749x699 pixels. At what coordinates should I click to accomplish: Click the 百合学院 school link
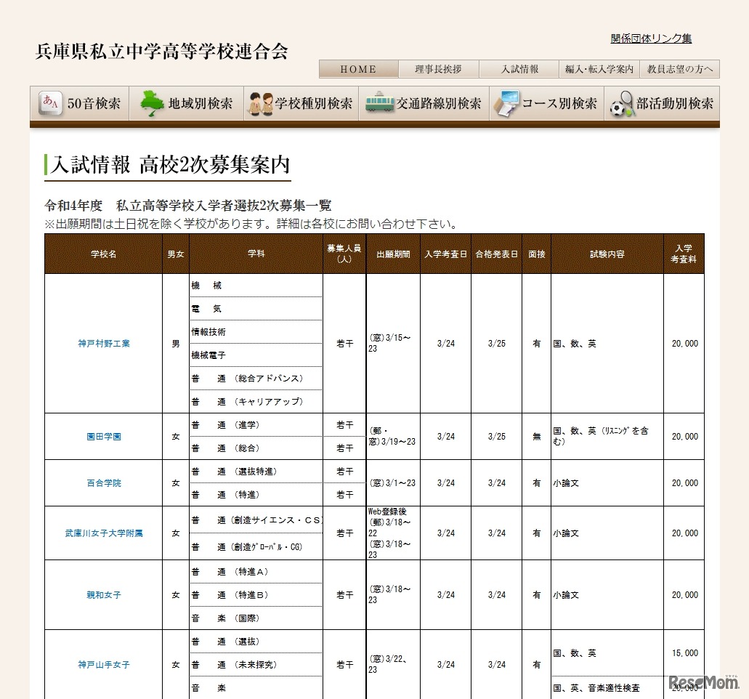[x=102, y=483]
